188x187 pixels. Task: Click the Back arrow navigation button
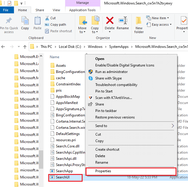click(3, 47)
